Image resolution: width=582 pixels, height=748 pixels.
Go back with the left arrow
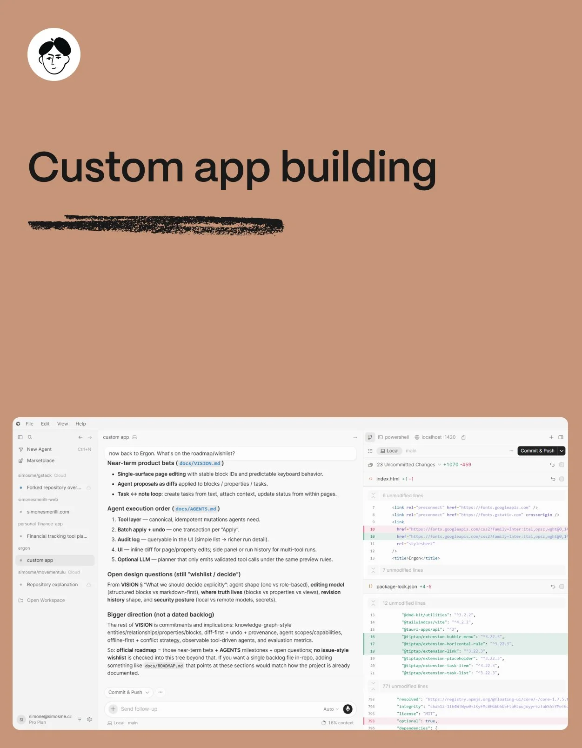[x=80, y=437]
